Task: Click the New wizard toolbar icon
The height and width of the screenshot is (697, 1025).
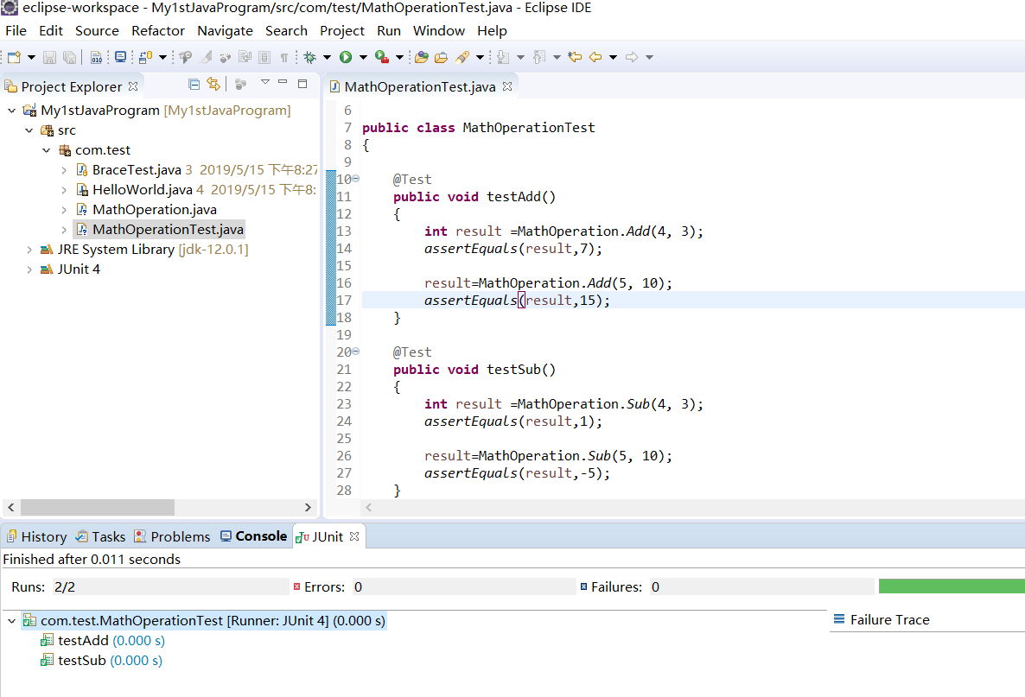Action: coord(14,58)
